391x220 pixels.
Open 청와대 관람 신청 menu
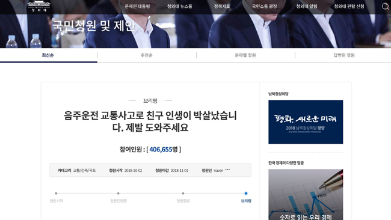coord(349,6)
